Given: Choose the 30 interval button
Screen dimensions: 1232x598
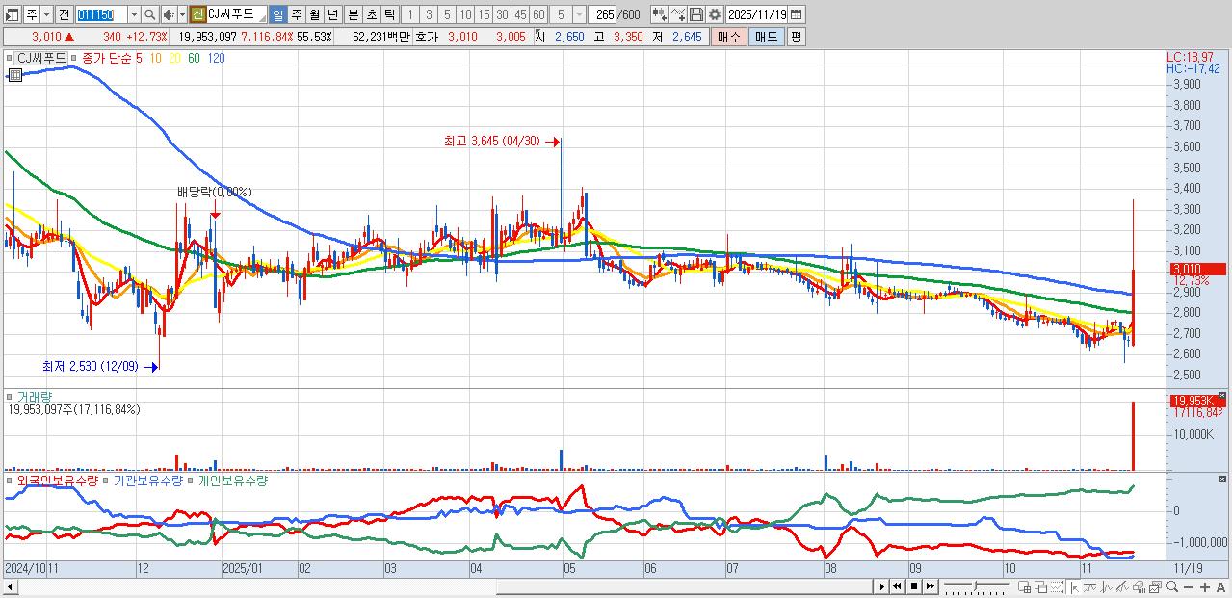Looking at the screenshot, I should pos(502,14).
